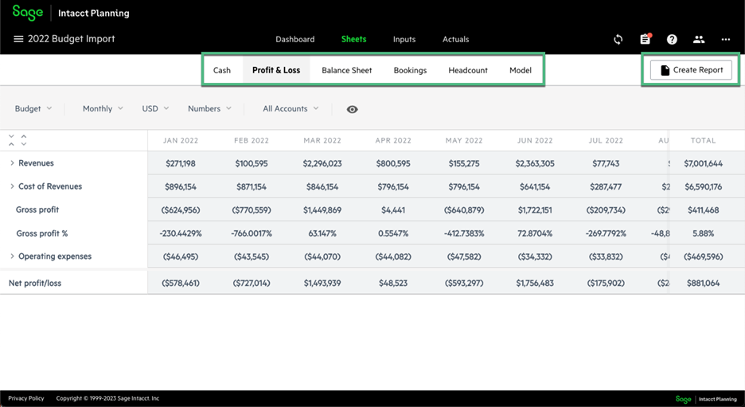Click the MAR 2022 column header

[x=322, y=141]
